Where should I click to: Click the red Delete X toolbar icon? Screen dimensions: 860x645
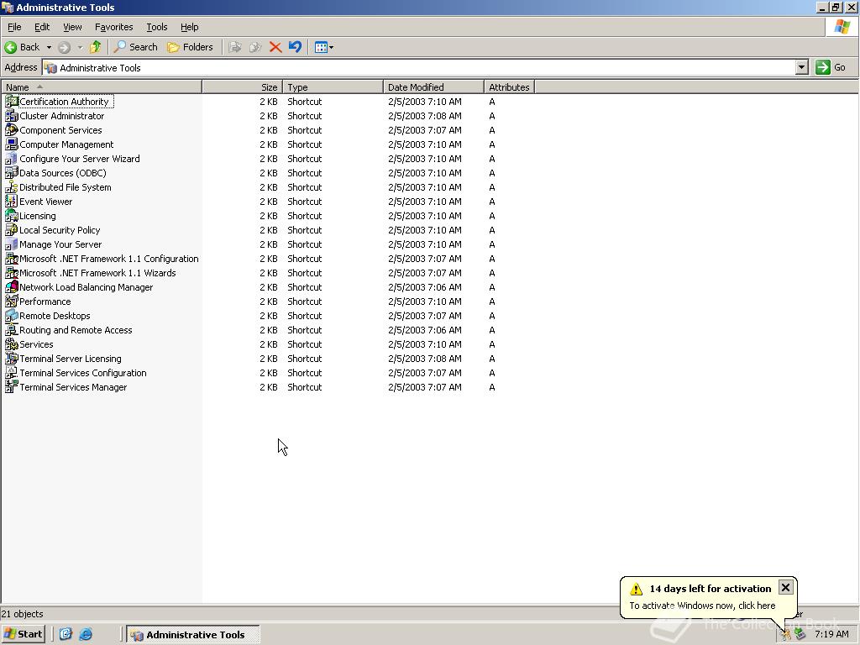pyautogui.click(x=275, y=47)
